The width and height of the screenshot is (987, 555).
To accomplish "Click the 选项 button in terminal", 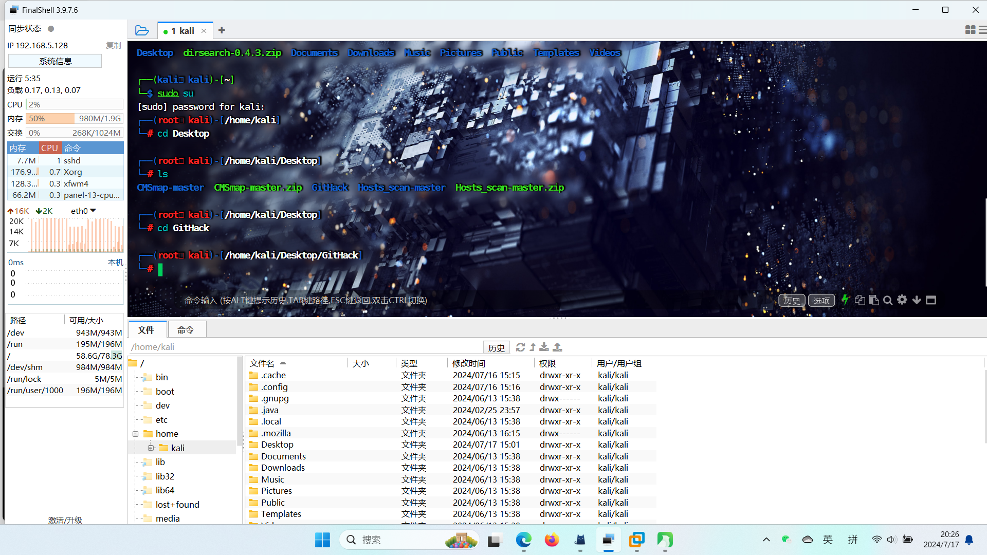I will coord(821,301).
